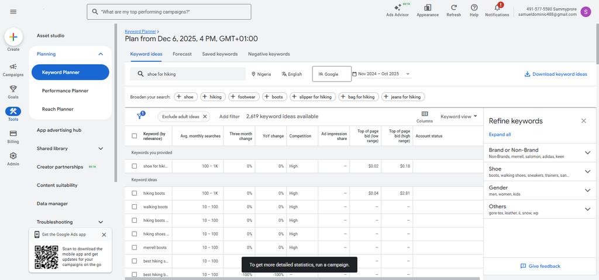Screen dimensions: 599x280
Task: Open Keyword view dropdown
Action: click(459, 117)
